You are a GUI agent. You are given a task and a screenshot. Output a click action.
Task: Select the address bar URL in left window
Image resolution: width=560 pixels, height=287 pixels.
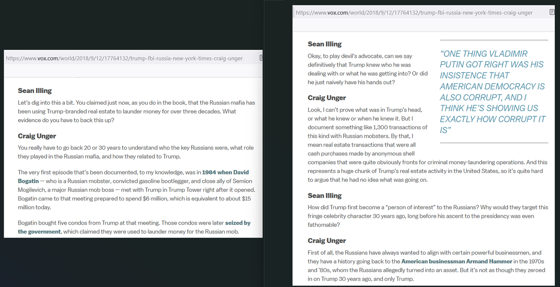[x=124, y=58]
